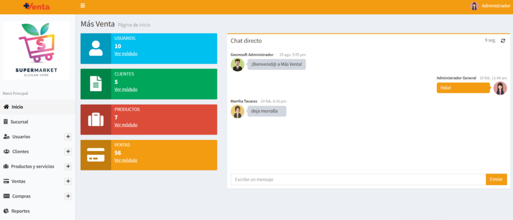Click the Clientes card document icon
This screenshot has height=220, width=513.
tap(96, 84)
